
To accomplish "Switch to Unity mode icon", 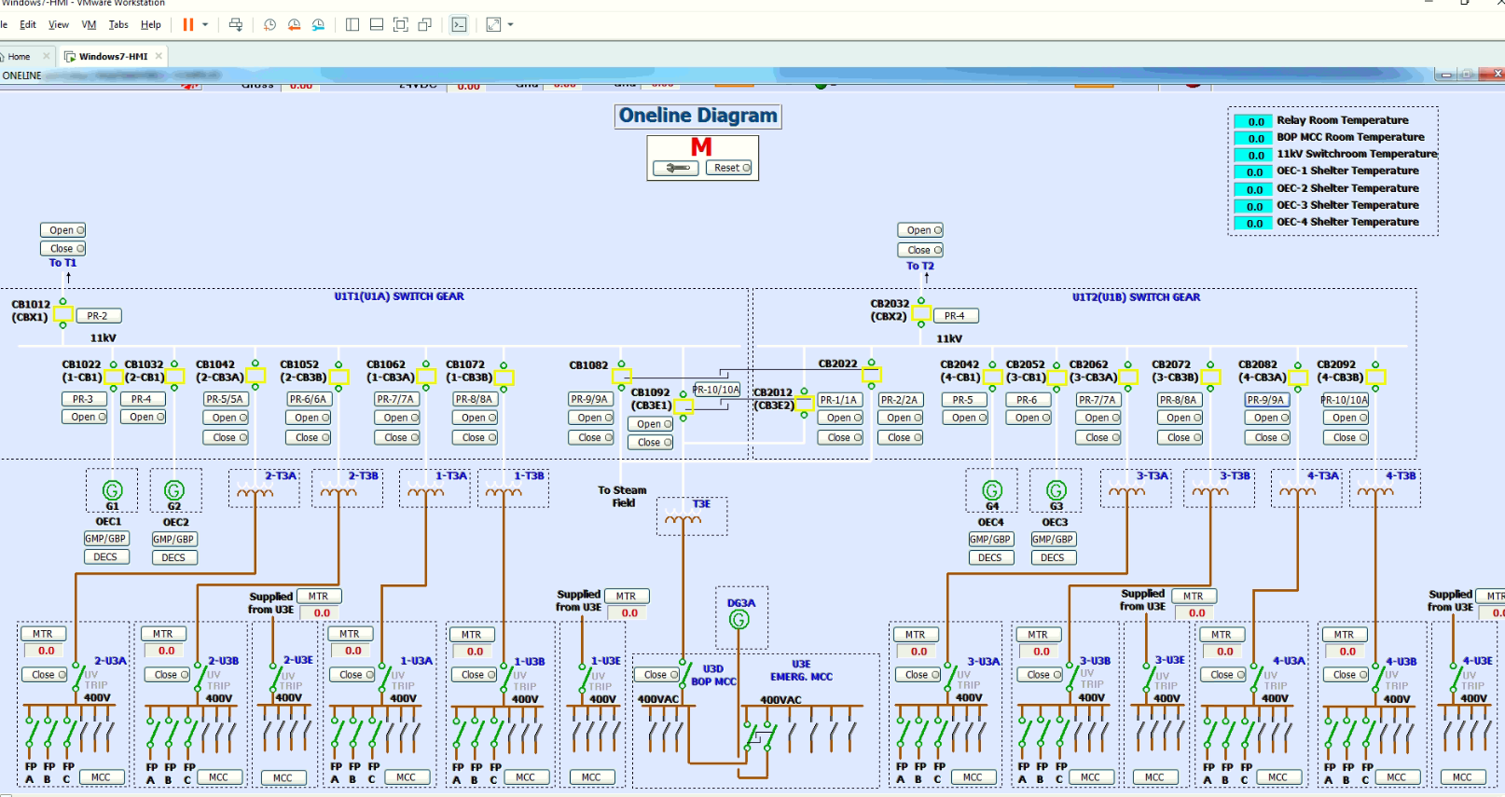I will click(425, 25).
